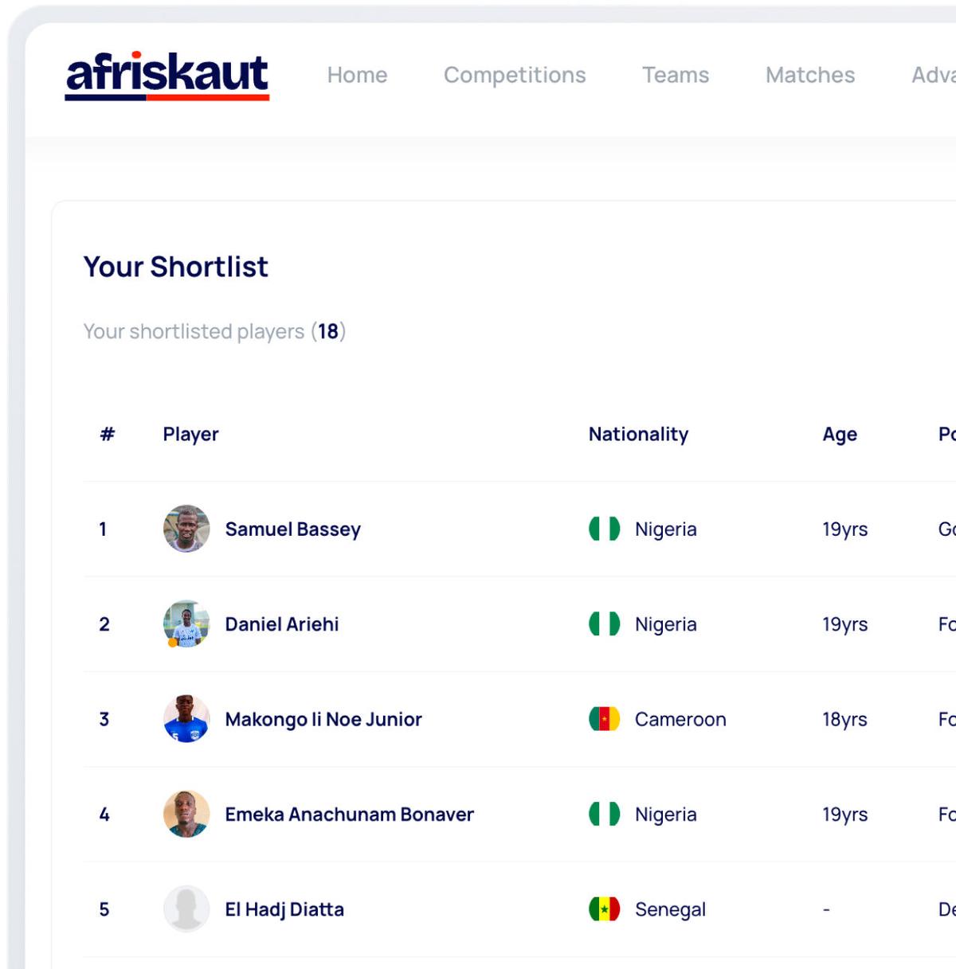Open Daniel Ariehi player name link
The height and width of the screenshot is (969, 956).
click(x=281, y=624)
